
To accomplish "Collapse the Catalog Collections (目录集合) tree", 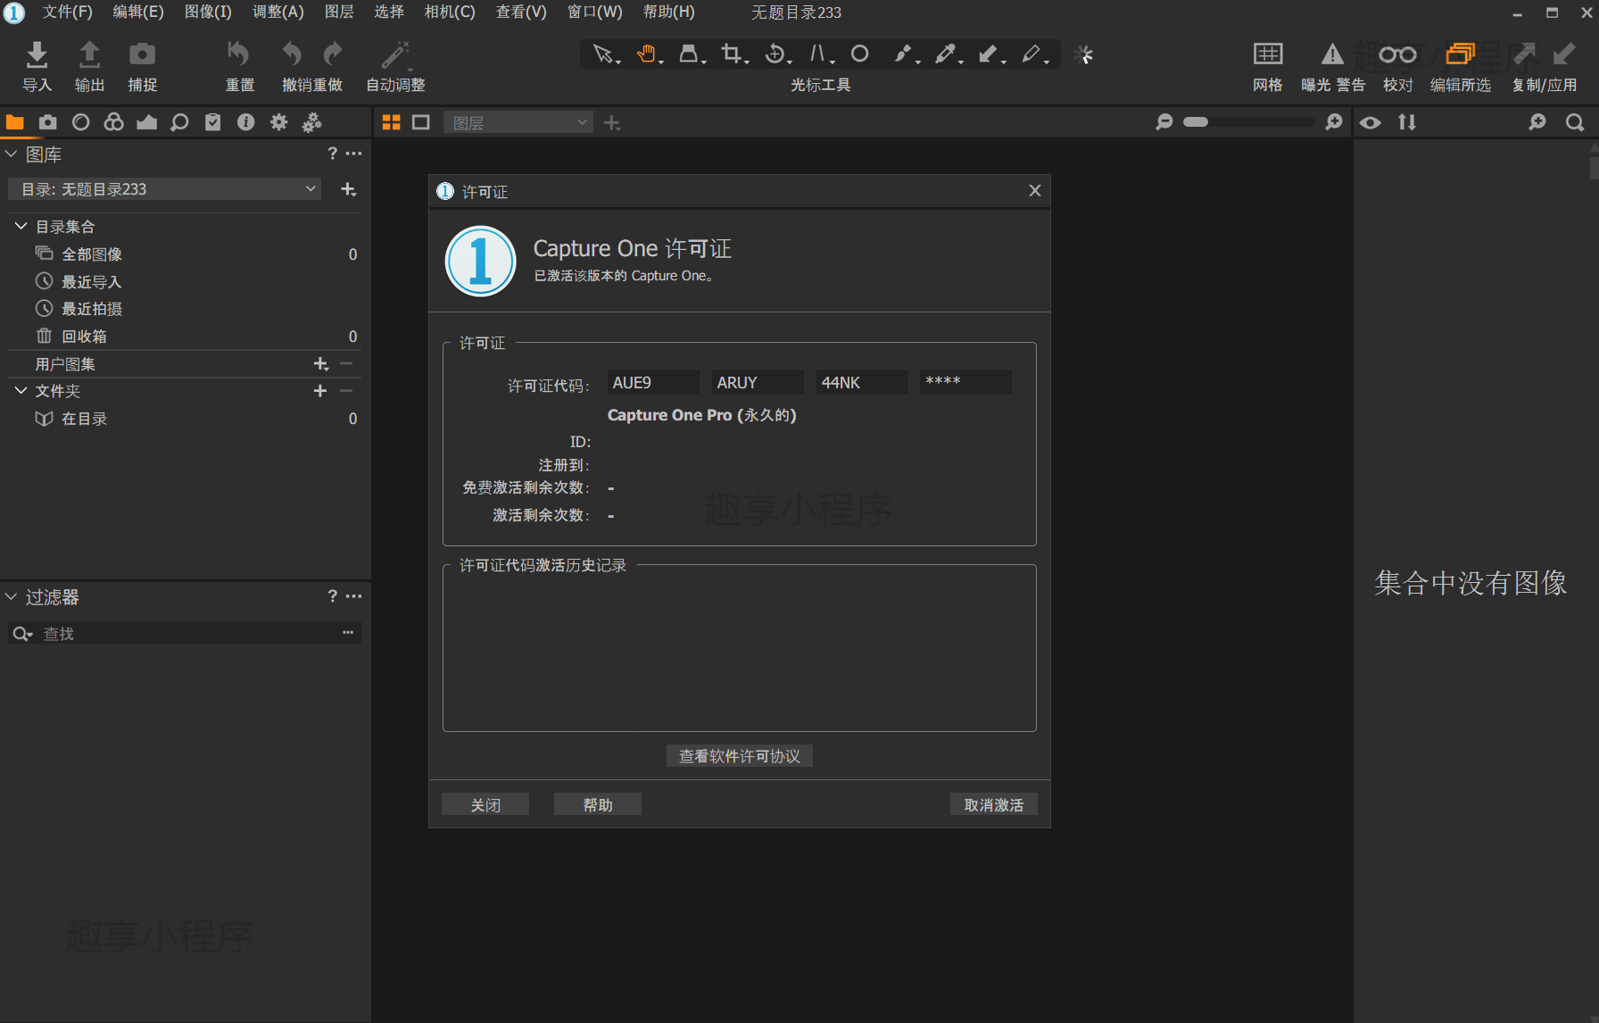I will 21,227.
